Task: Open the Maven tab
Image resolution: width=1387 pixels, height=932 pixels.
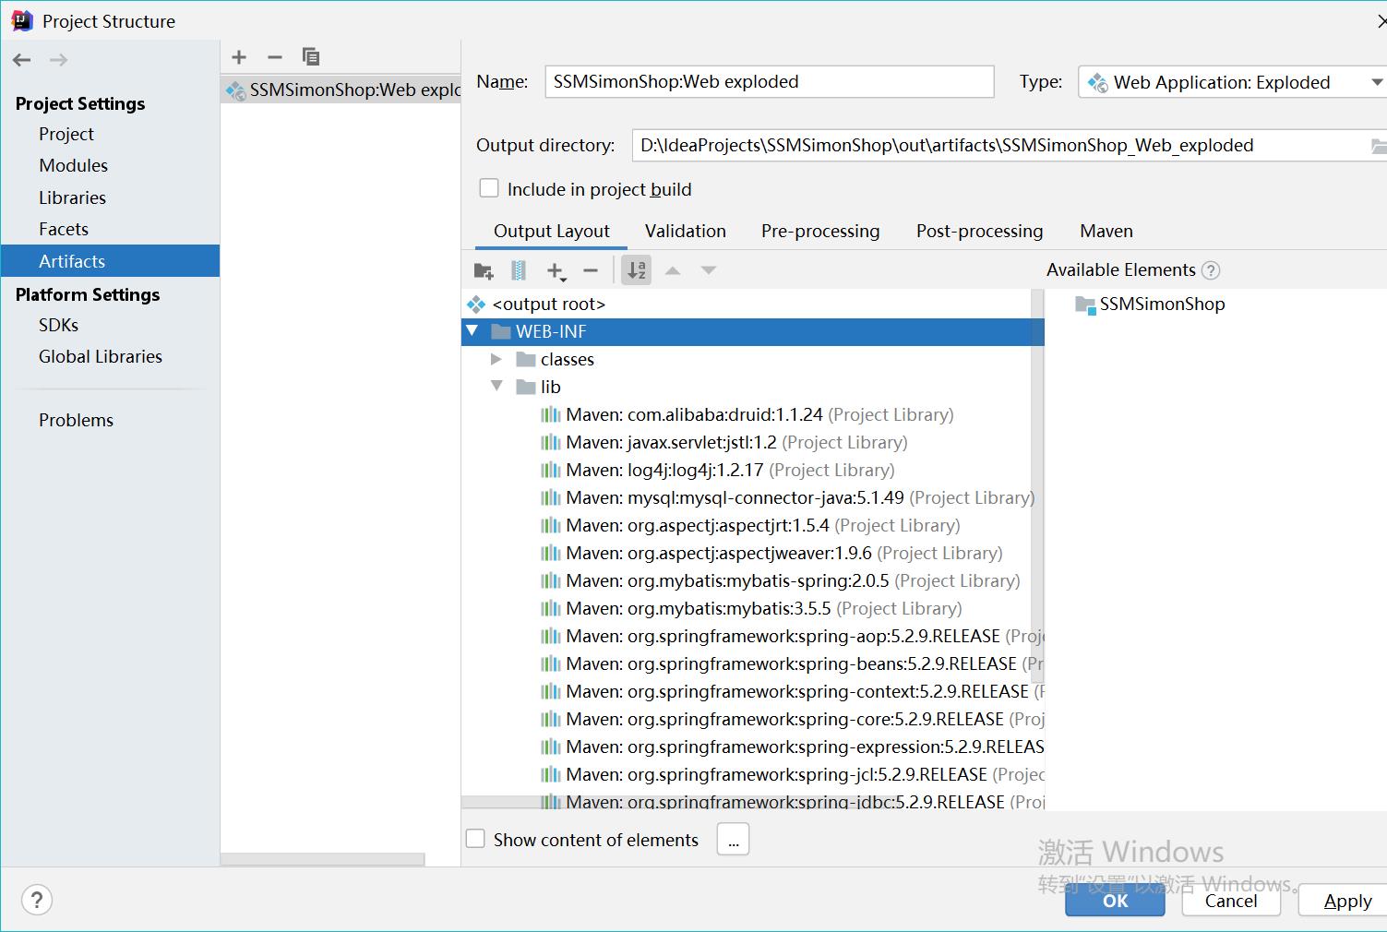Action: tap(1106, 231)
